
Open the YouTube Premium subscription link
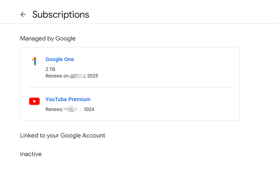(68, 99)
